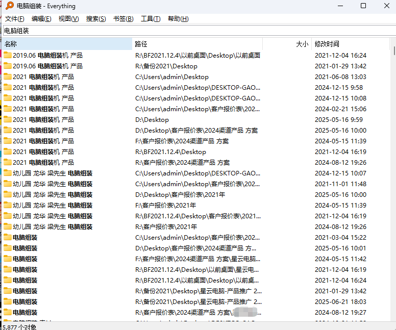
Task: Click folder icon of 2021 电脑组装机 in C:\Users\admin\Desktop
Action: tap(8, 77)
